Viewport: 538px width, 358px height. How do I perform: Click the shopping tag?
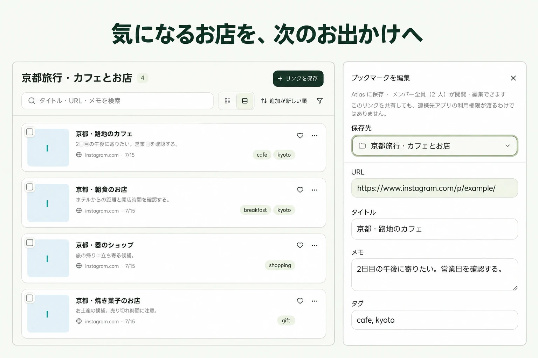[280, 265]
